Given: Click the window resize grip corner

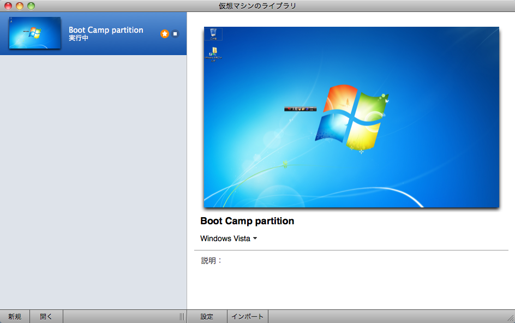Looking at the screenshot, I should (511, 318).
